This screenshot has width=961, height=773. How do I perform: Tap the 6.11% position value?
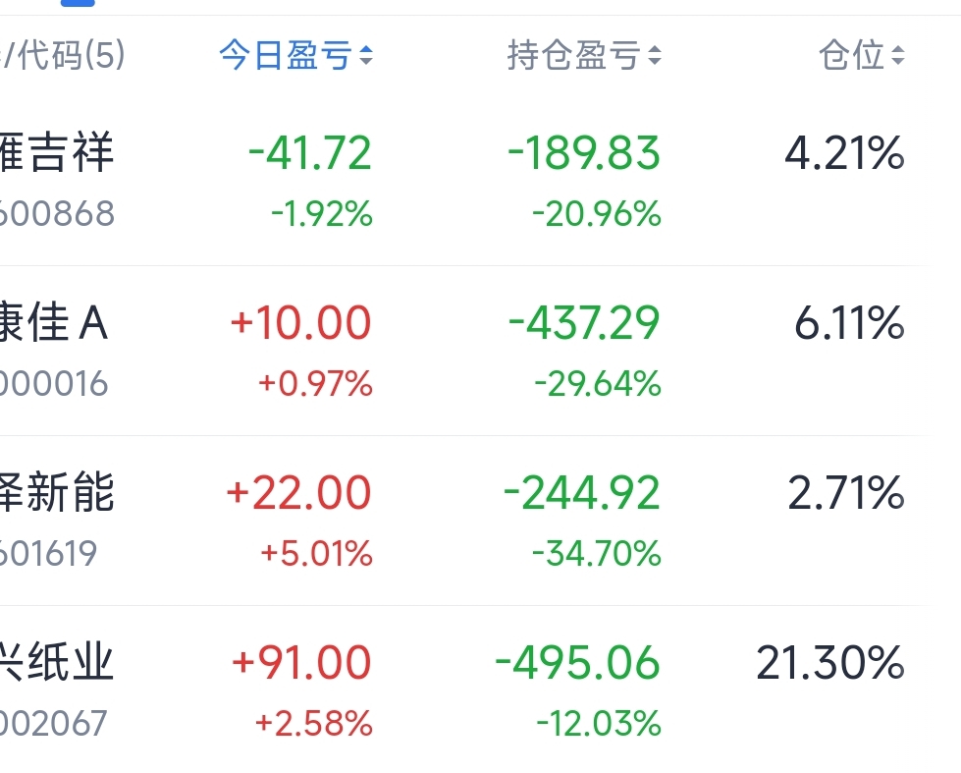pyautogui.click(x=849, y=324)
